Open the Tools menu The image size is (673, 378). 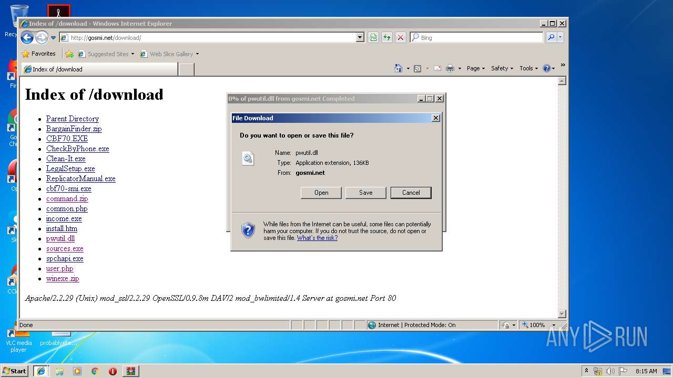tap(528, 68)
